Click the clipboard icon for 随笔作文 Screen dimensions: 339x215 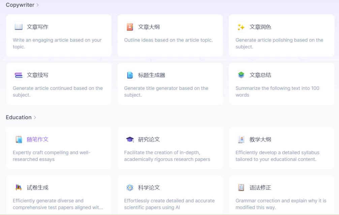click(x=19, y=139)
